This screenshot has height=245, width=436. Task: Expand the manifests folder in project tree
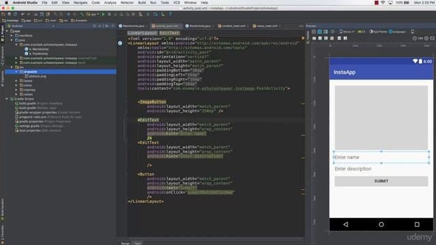coord(12,35)
